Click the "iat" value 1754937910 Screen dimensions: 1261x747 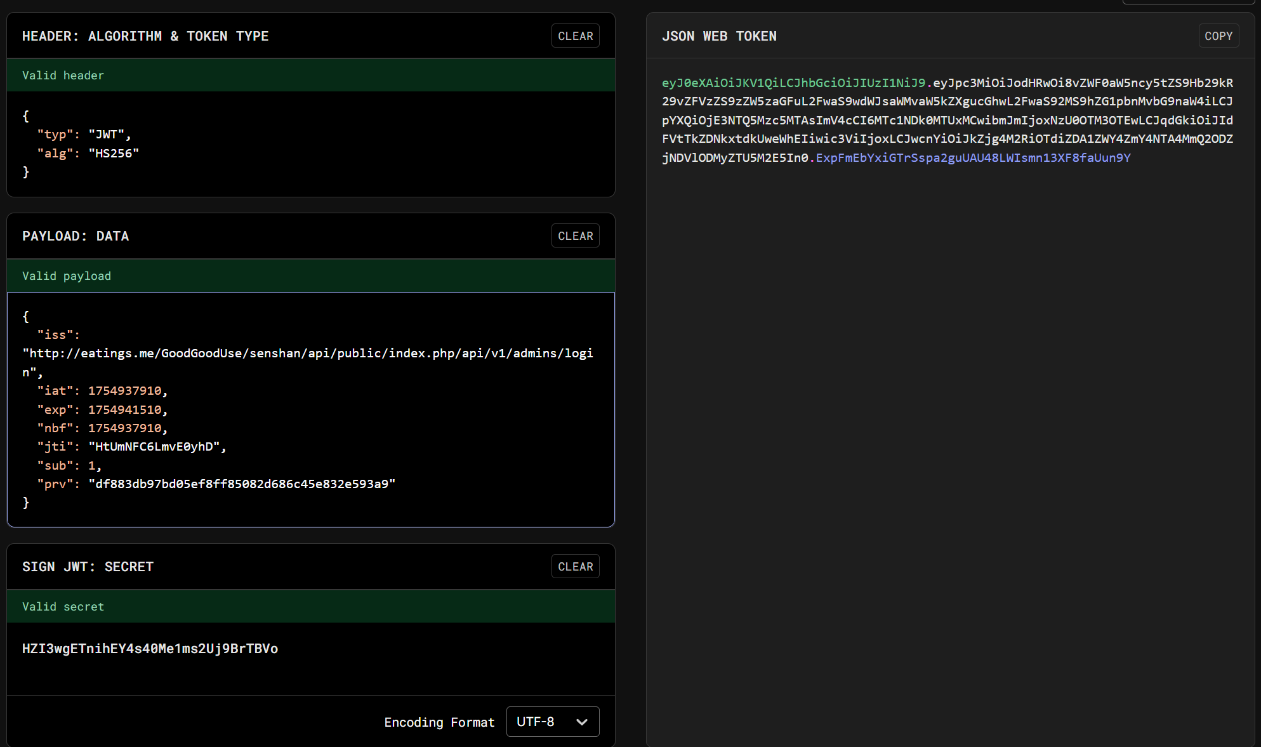click(x=124, y=391)
